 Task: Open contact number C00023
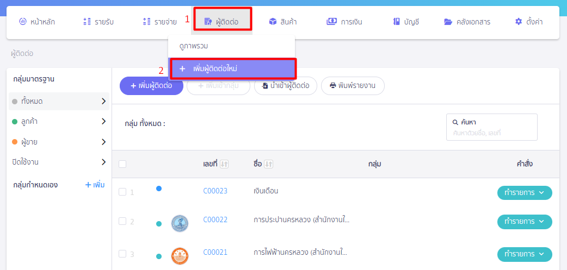[x=215, y=191]
